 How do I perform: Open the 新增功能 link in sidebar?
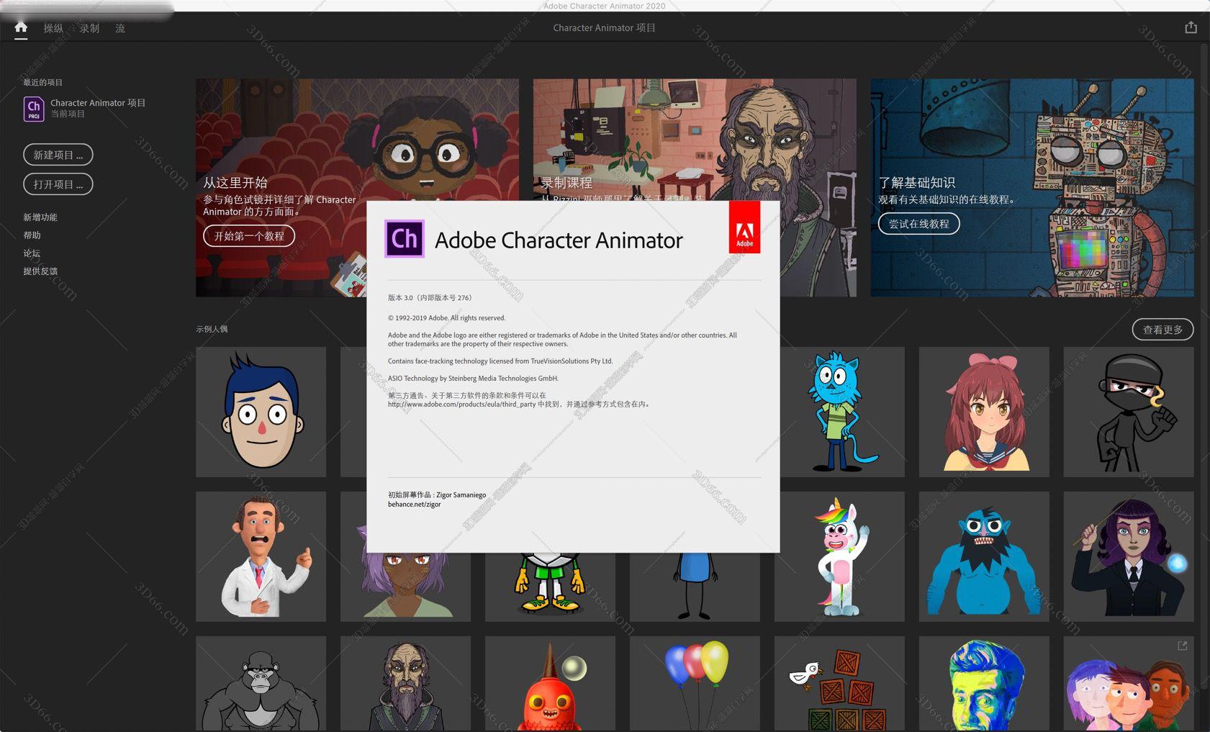pos(40,217)
